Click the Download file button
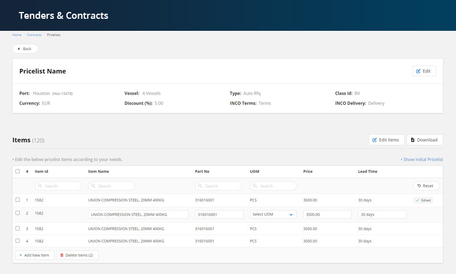The height and width of the screenshot is (274, 456). [424, 140]
